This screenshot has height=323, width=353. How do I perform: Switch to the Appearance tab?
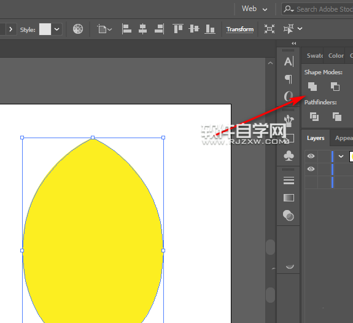pos(344,138)
